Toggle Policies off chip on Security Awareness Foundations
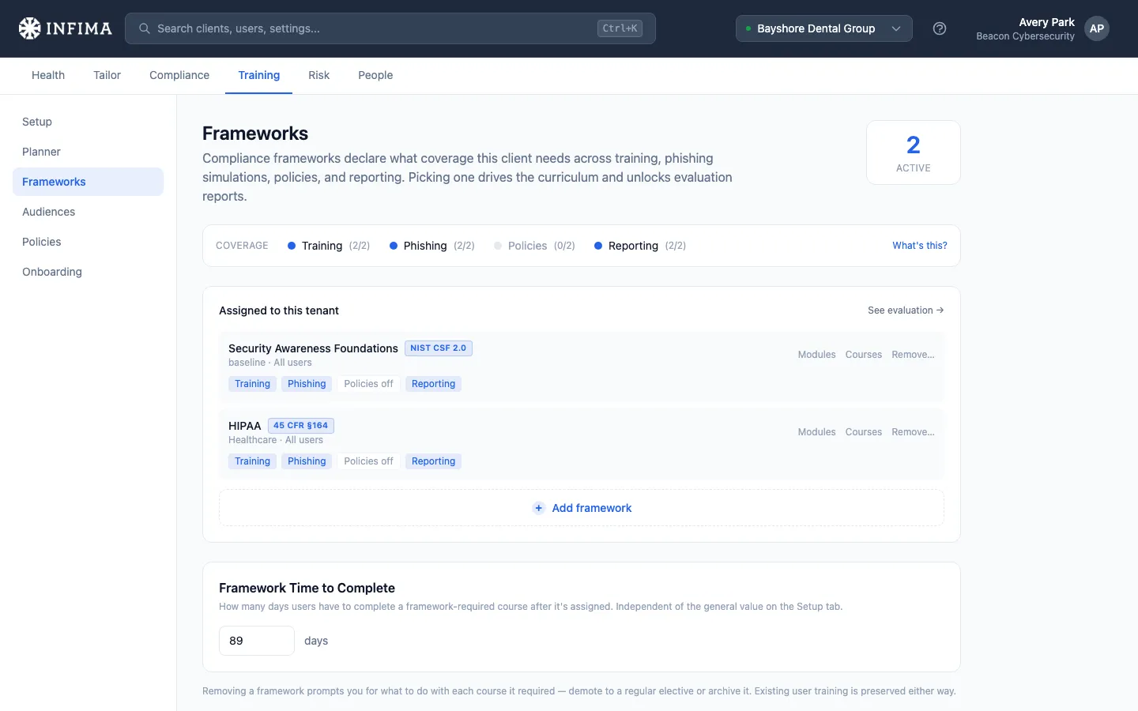 (368, 384)
